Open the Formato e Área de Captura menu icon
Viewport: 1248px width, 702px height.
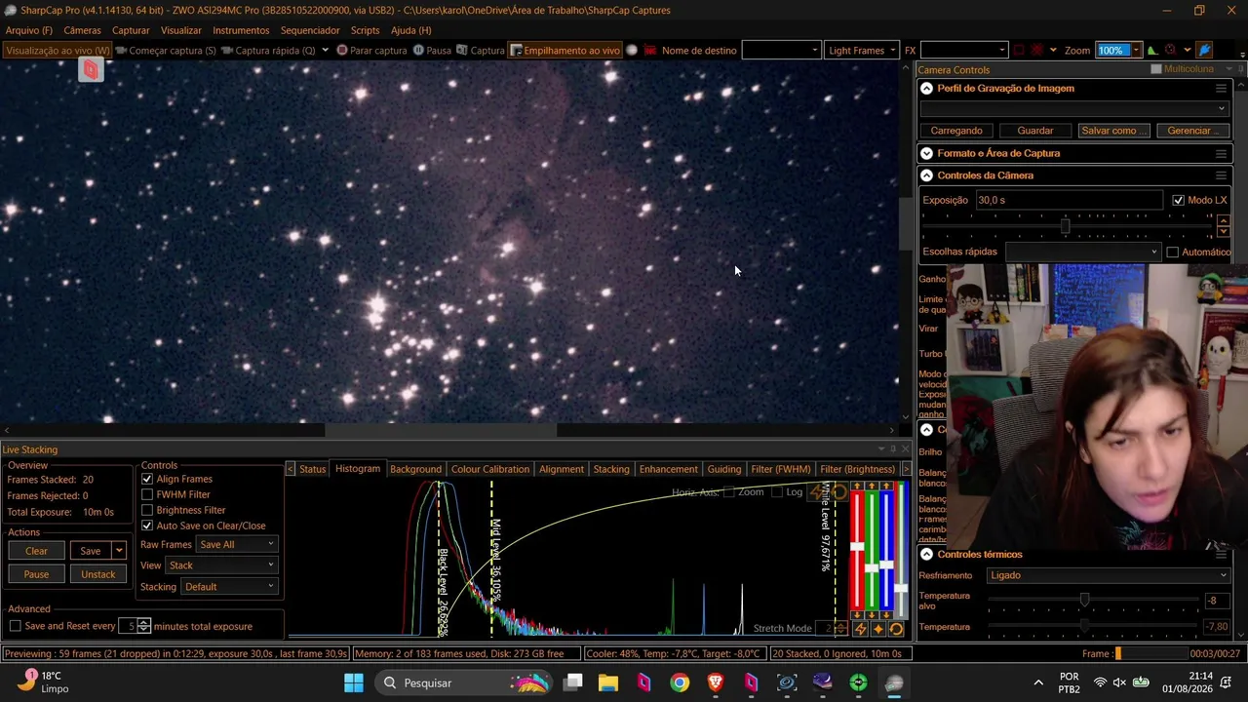point(1221,153)
